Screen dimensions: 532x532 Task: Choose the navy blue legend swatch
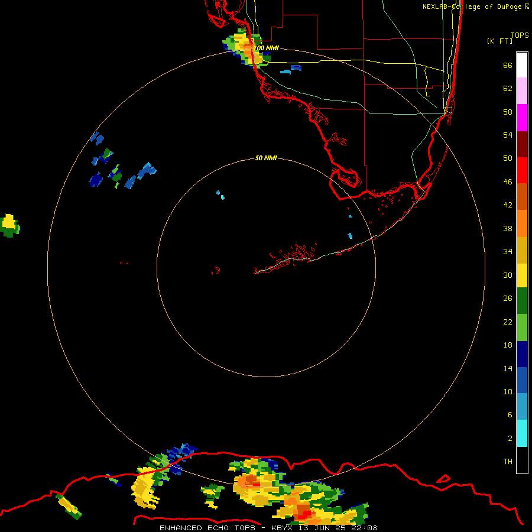(x=522, y=354)
